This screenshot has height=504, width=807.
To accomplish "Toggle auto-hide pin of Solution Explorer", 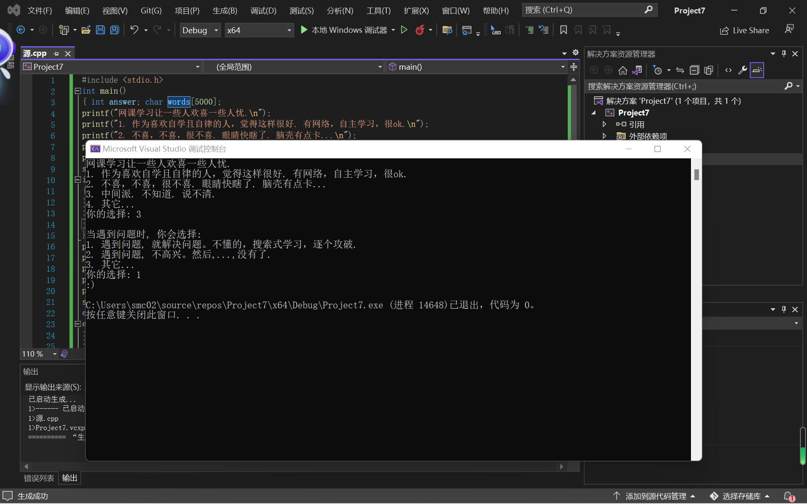I will tap(783, 54).
